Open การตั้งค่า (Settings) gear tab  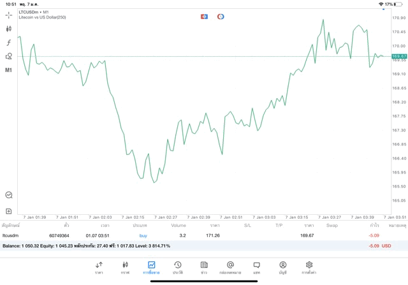309,267
